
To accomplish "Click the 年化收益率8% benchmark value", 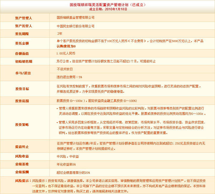I will [x=66, y=165].
